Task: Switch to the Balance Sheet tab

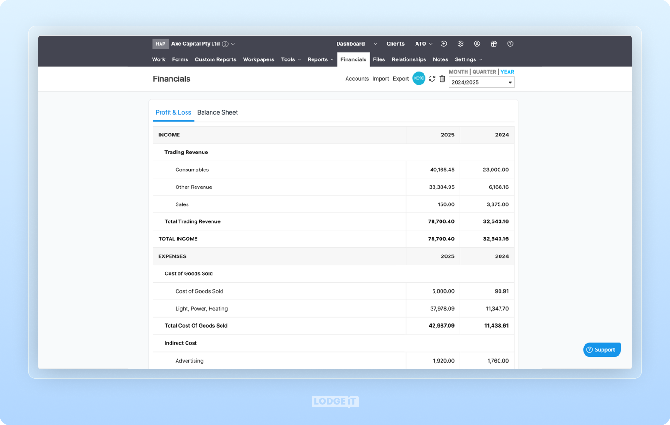Action: (218, 112)
